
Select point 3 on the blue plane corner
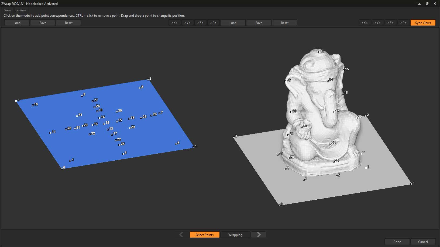[16, 101]
